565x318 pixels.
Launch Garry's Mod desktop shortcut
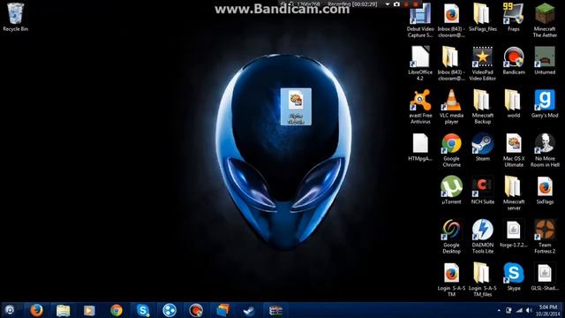[x=545, y=103]
